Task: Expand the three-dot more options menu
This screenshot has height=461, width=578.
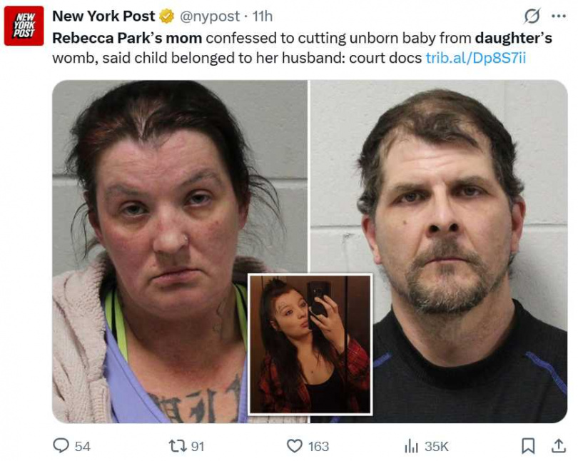Action: pos(559,16)
